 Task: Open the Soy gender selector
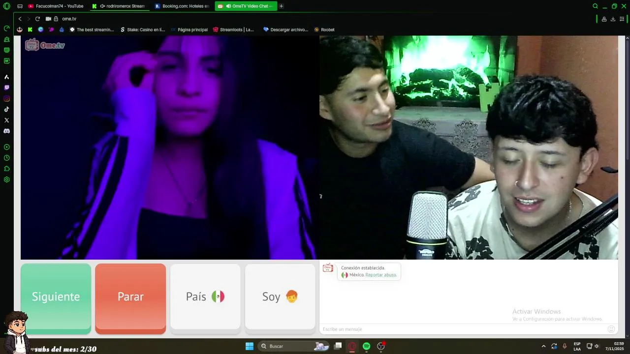[280, 296]
